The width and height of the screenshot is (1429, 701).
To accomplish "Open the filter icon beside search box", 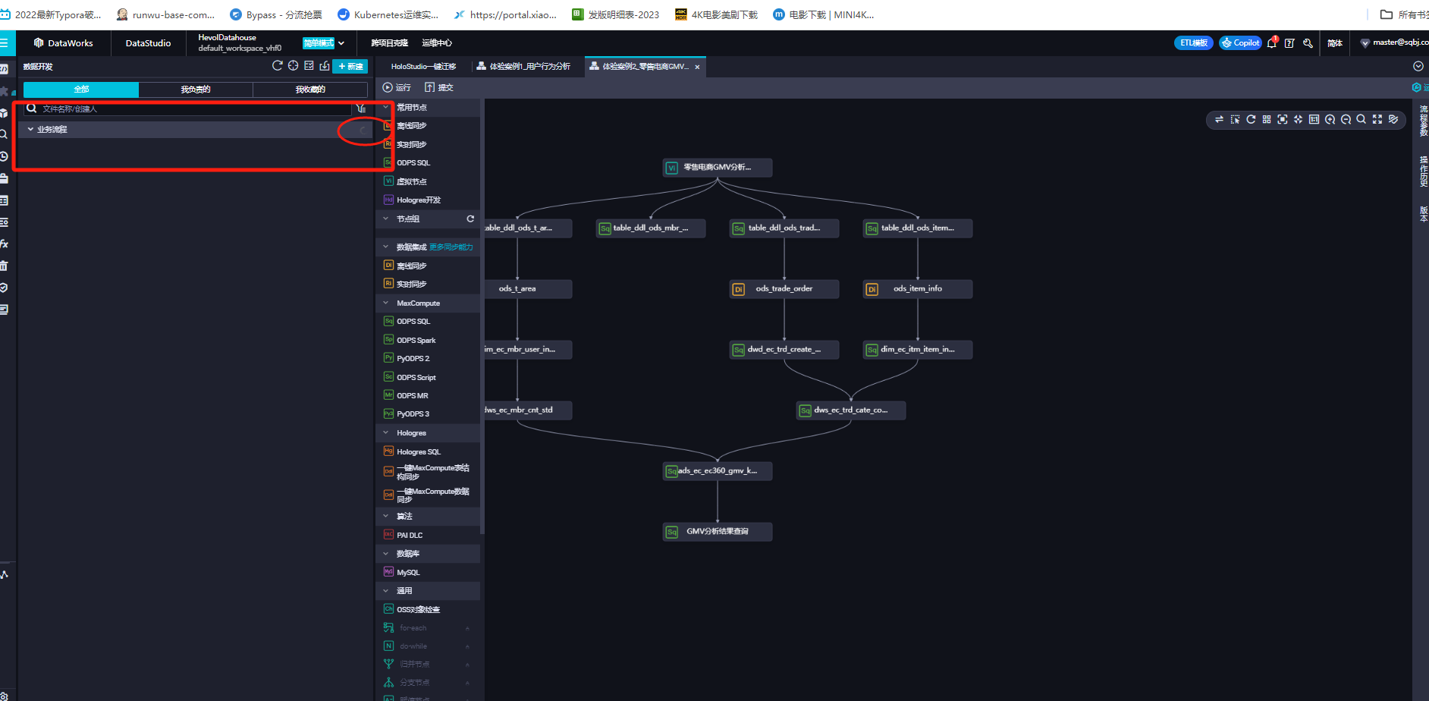I will [x=361, y=108].
